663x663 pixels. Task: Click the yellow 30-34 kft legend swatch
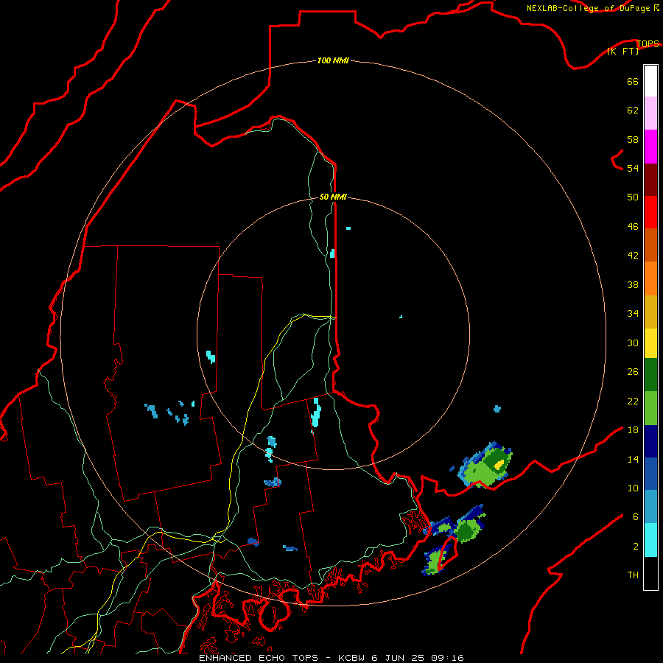click(x=650, y=343)
